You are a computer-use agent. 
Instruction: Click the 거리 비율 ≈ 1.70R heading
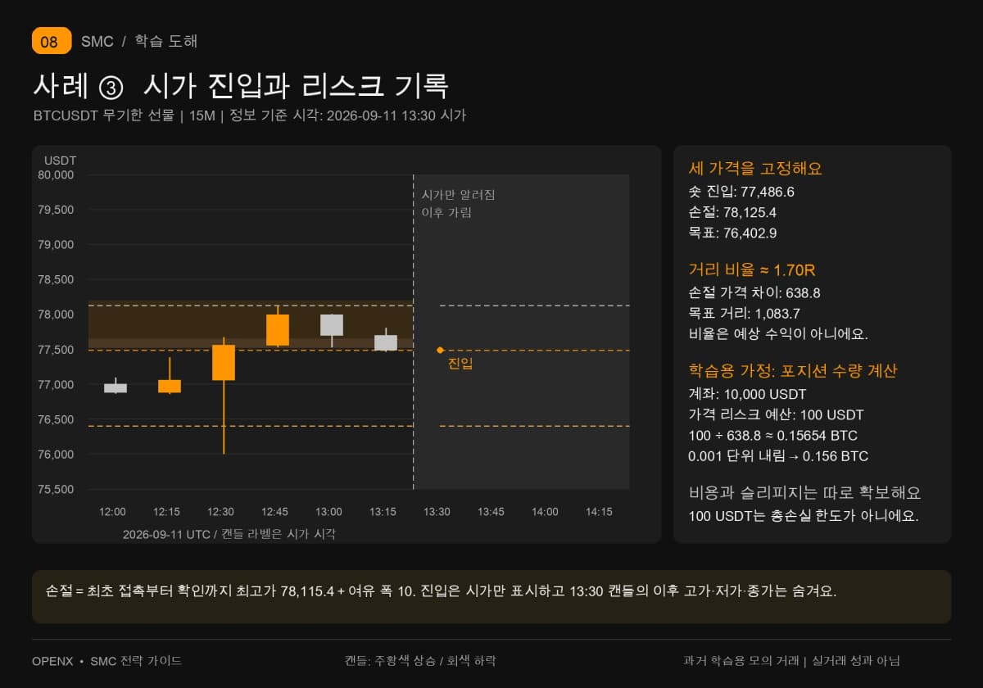(752, 269)
